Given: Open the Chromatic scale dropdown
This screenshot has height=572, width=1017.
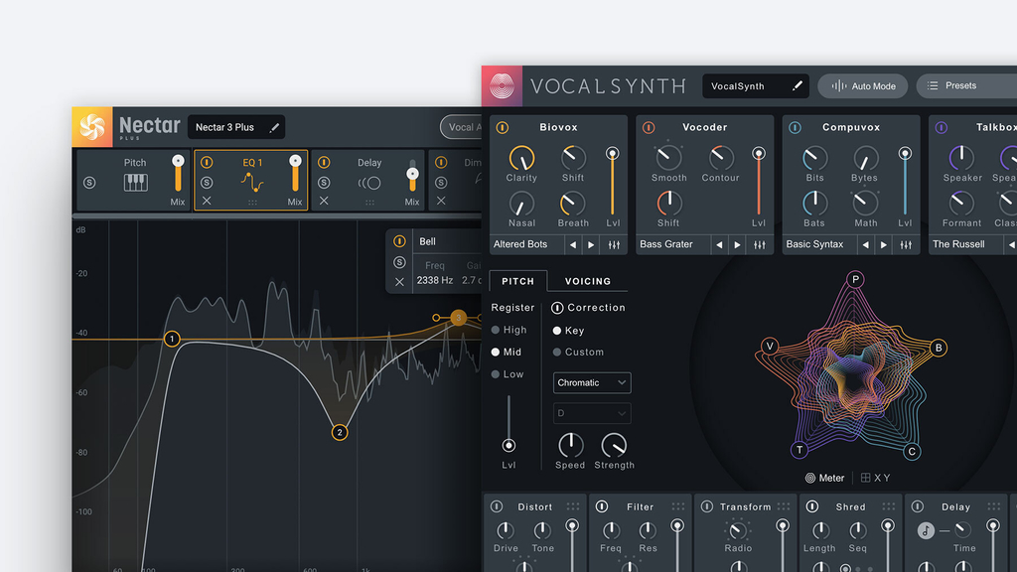Looking at the screenshot, I should click(592, 382).
